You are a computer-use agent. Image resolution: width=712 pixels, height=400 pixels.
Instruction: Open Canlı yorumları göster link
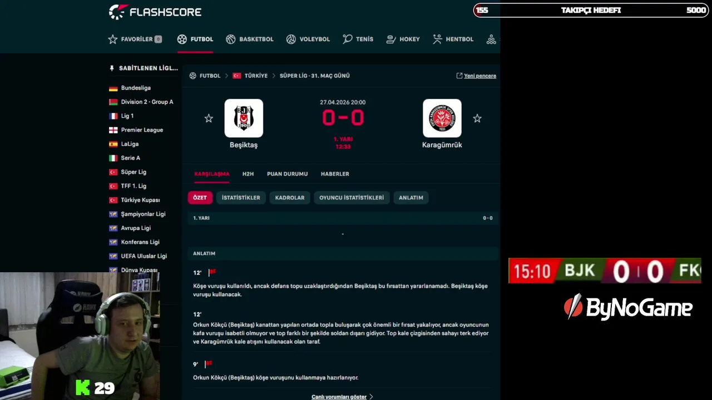coord(339,397)
